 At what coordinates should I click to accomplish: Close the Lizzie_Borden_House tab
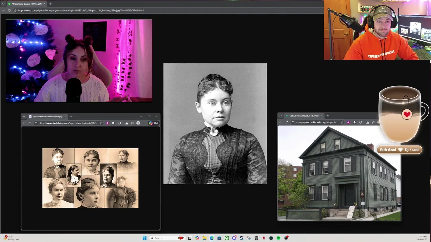322,116
